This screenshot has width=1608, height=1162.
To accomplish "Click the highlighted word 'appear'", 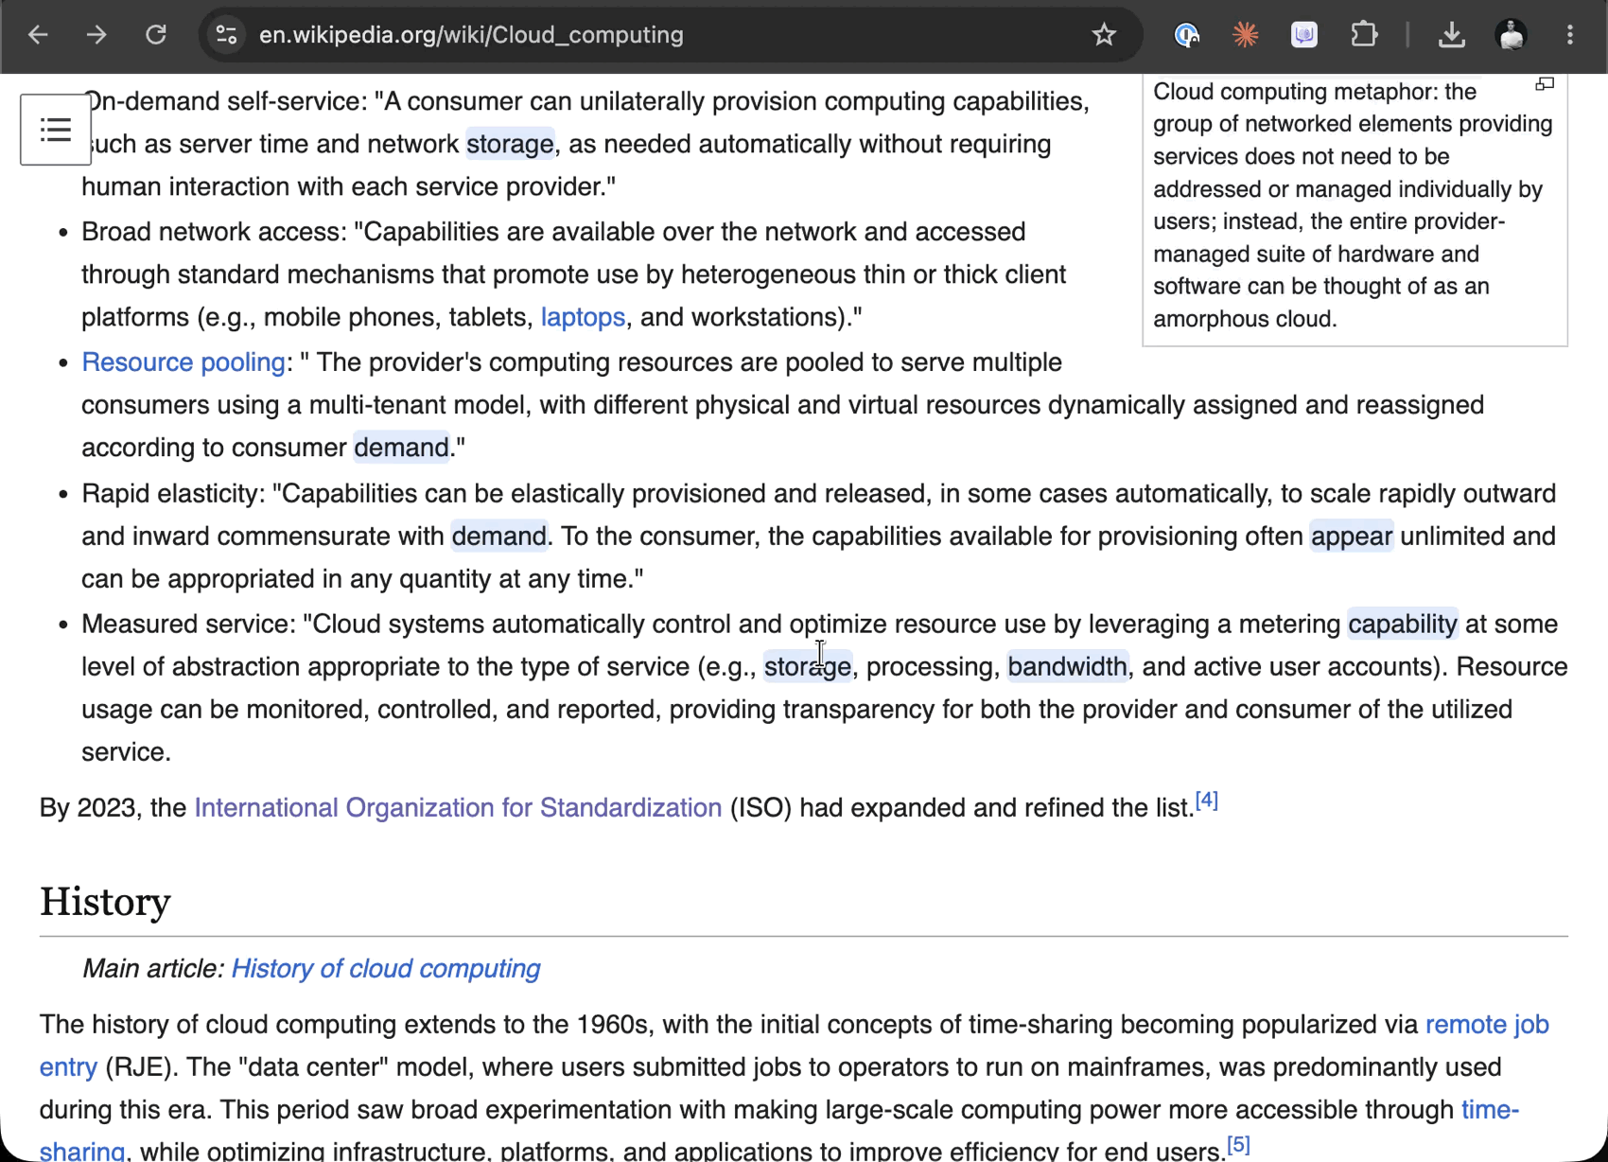I will coord(1352,537).
